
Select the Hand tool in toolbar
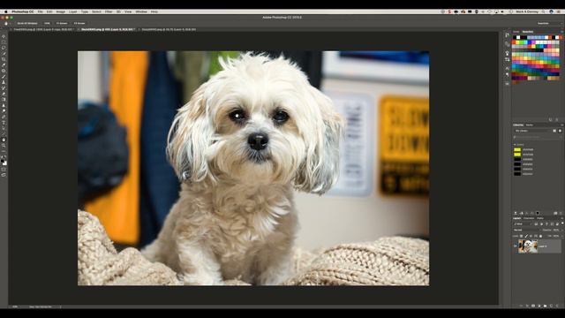pos(4,140)
